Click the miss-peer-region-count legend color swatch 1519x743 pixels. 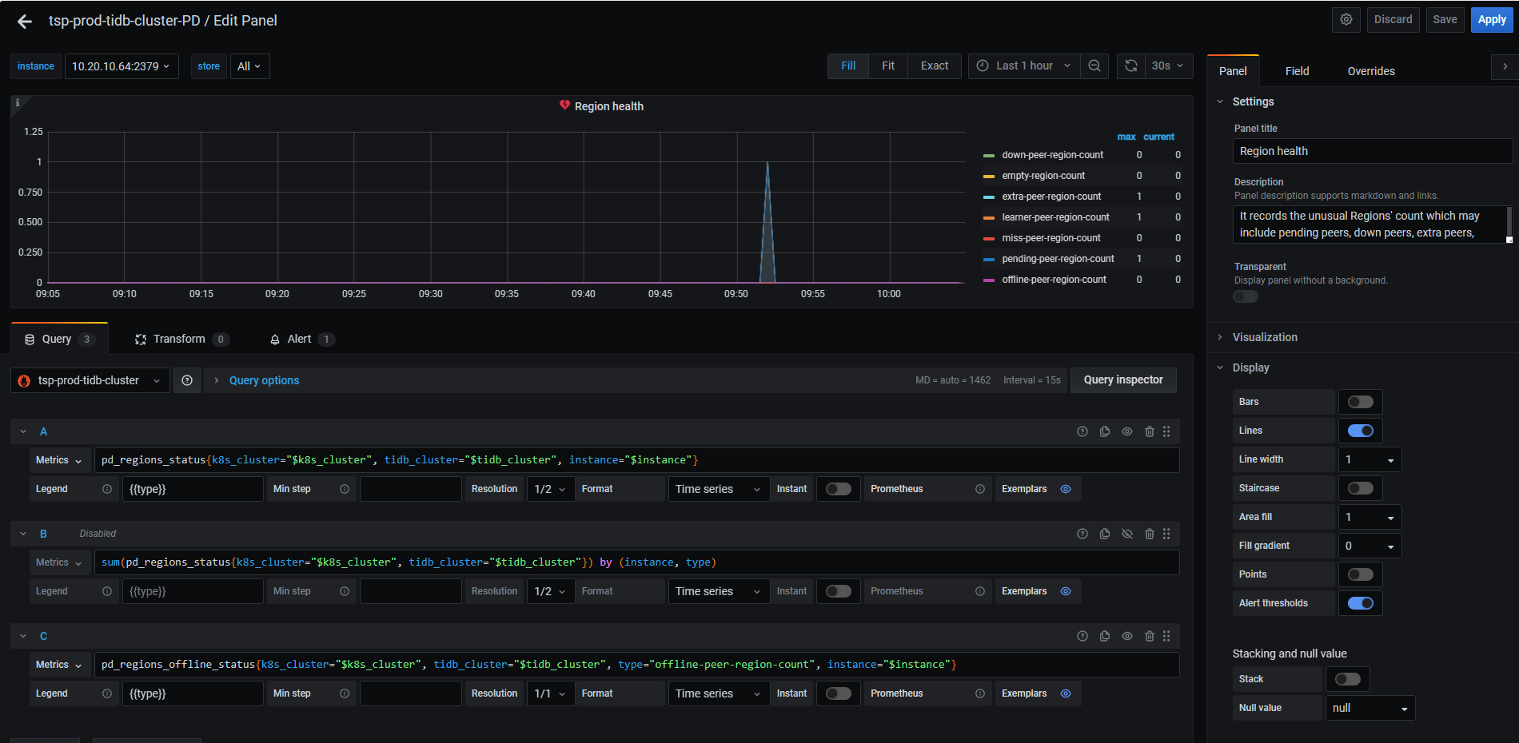tap(989, 239)
